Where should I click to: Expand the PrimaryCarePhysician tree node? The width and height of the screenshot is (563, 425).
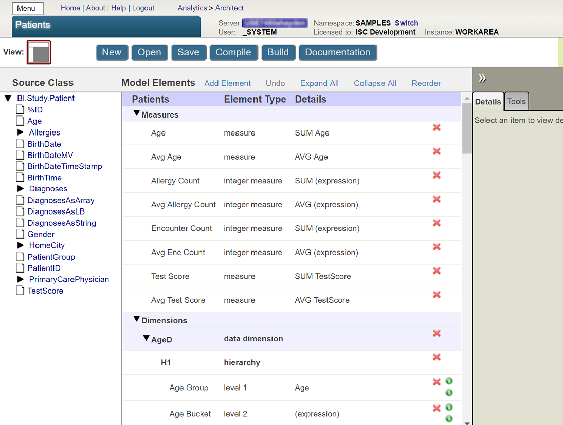pos(21,279)
